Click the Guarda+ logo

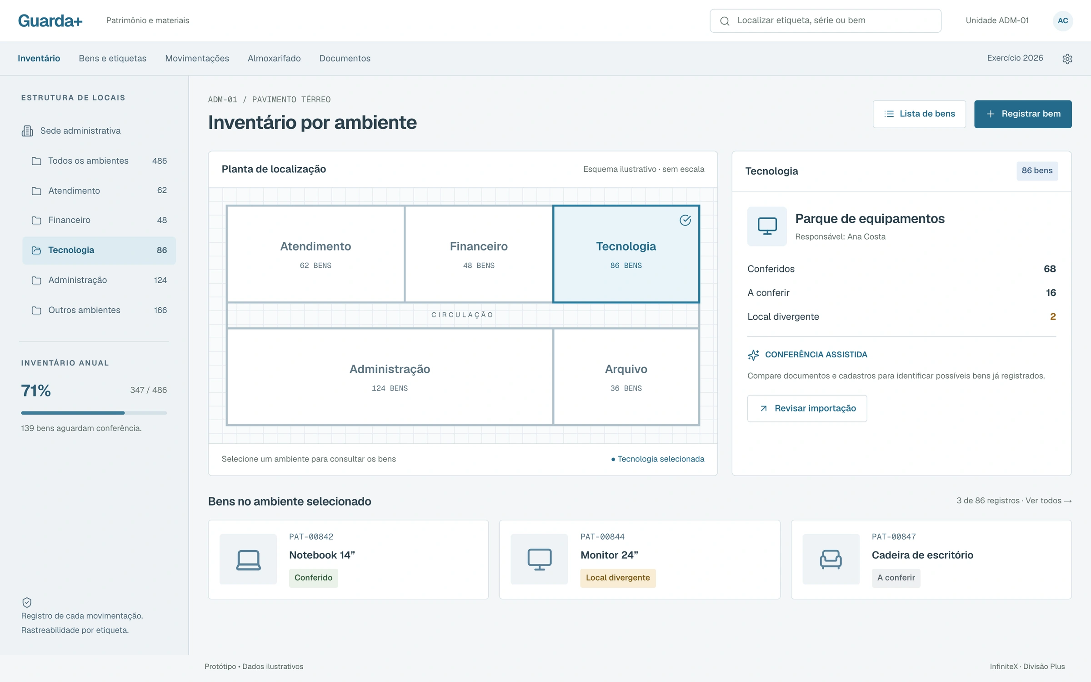[50, 21]
